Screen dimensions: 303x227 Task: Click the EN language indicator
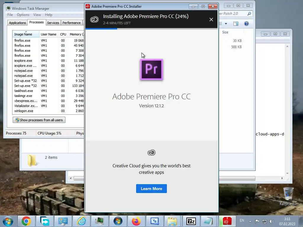pyautogui.click(x=242, y=220)
